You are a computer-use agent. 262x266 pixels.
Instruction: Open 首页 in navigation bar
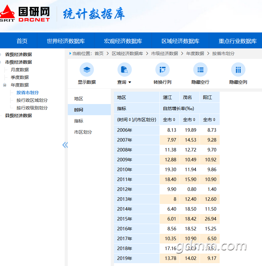pos(22,41)
